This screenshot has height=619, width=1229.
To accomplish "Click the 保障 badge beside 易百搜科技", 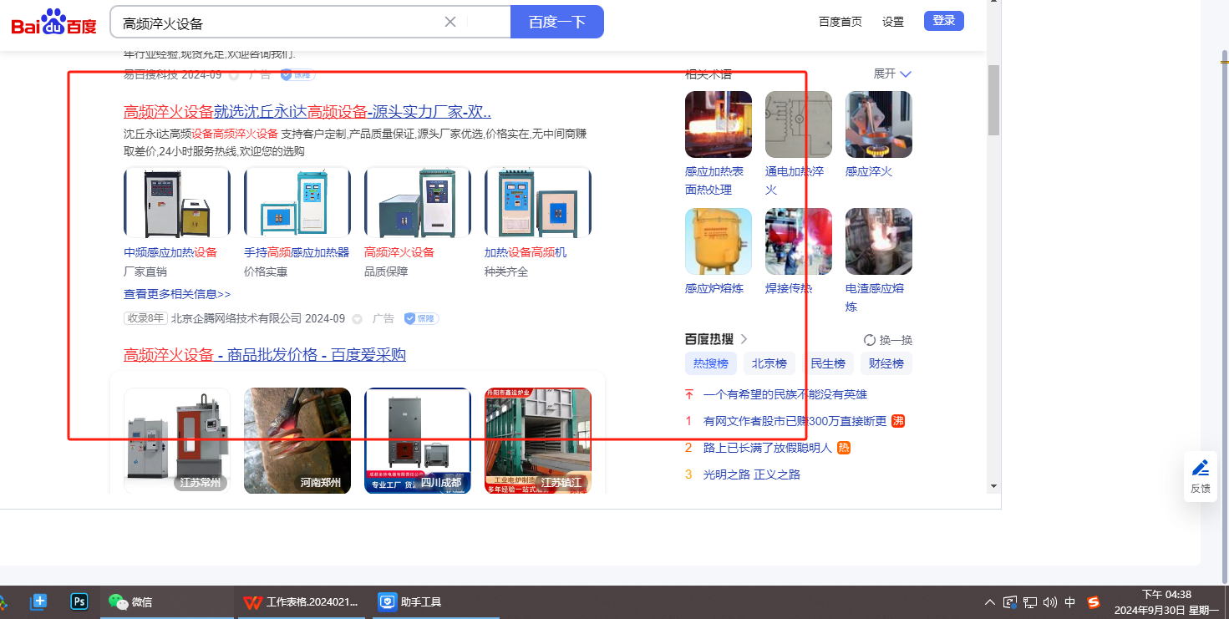I will (x=297, y=74).
